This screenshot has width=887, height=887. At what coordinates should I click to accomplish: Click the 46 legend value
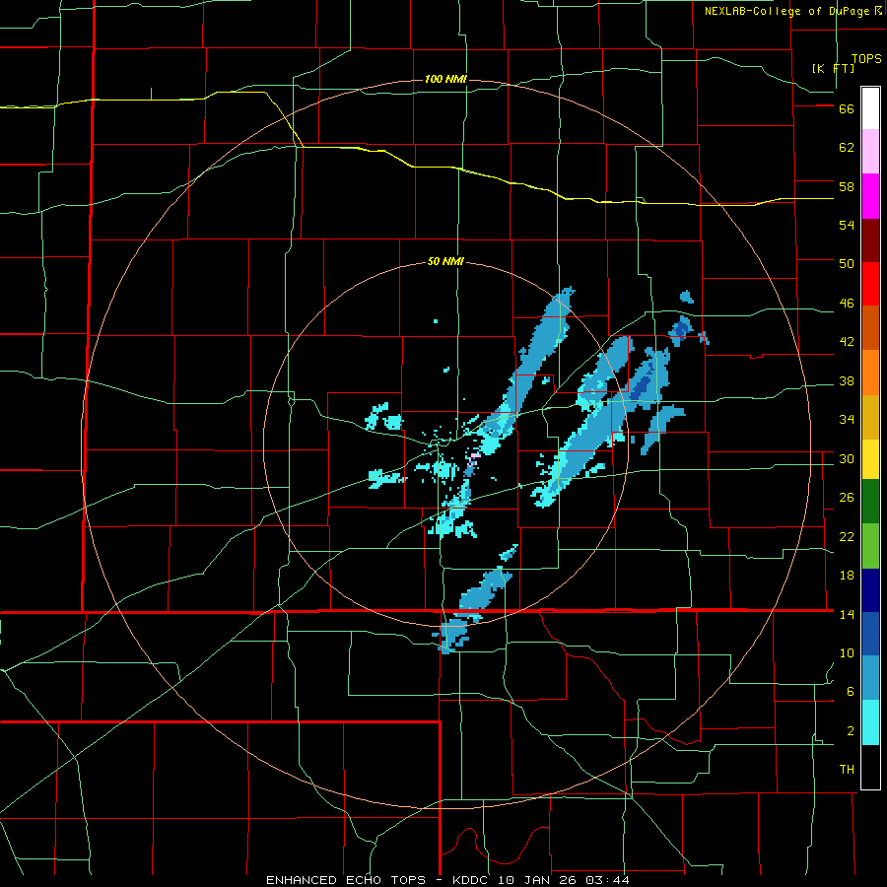pyautogui.click(x=847, y=304)
